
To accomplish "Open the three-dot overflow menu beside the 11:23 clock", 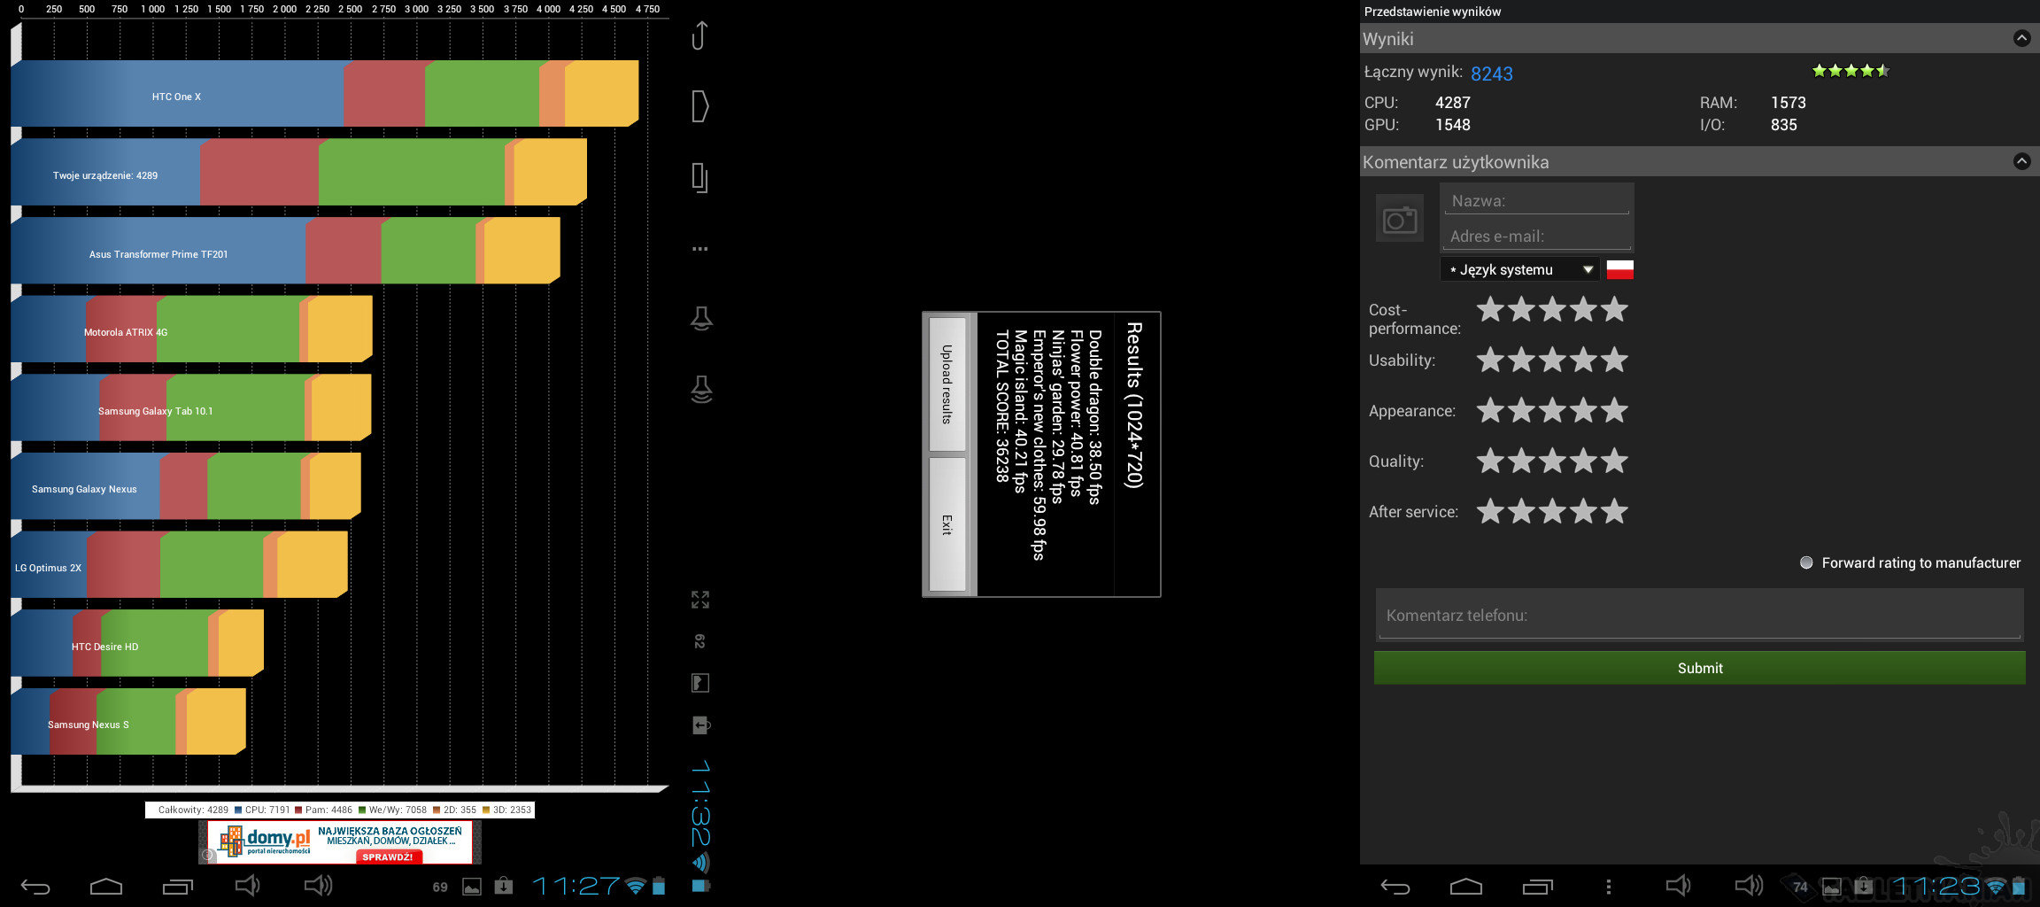I will tap(1609, 886).
